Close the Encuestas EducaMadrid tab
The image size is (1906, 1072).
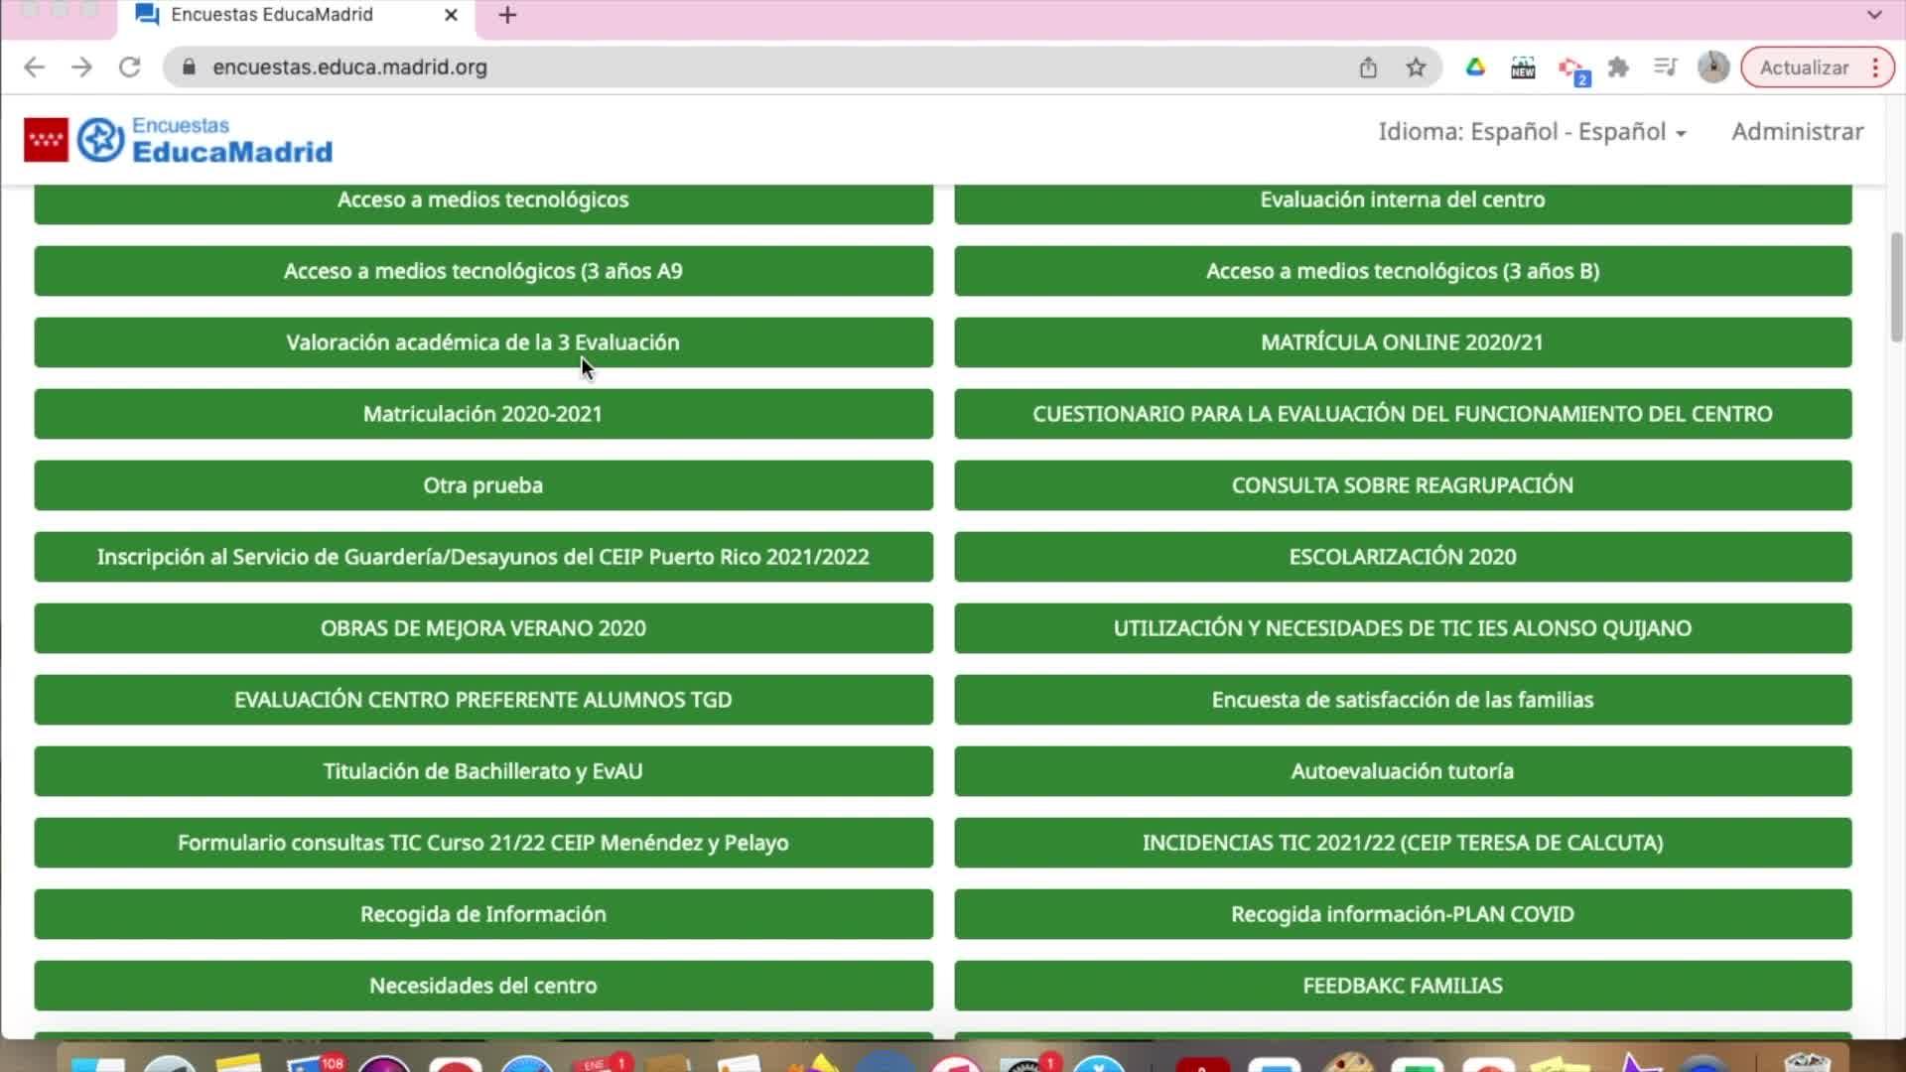point(451,15)
